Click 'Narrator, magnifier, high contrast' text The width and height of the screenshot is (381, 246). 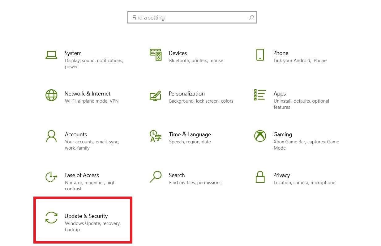tap(90, 186)
